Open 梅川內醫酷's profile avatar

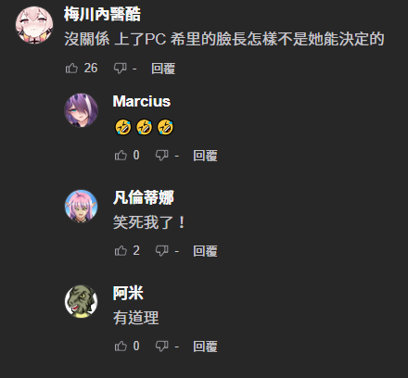point(34,25)
